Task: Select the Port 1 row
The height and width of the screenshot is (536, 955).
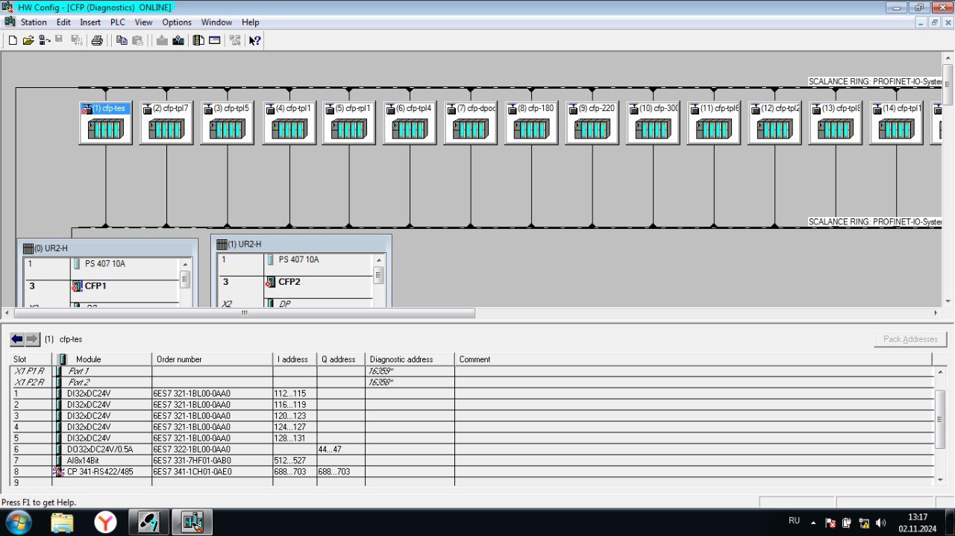Action: click(471, 371)
